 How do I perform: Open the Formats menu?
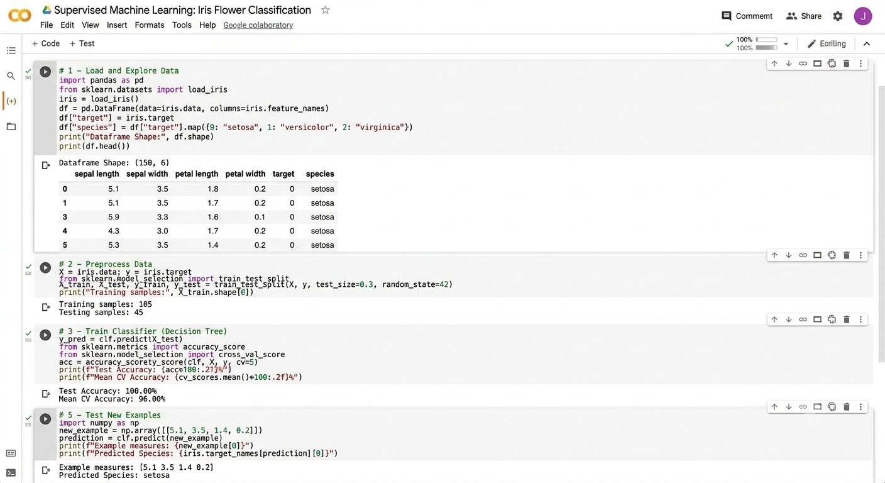150,25
